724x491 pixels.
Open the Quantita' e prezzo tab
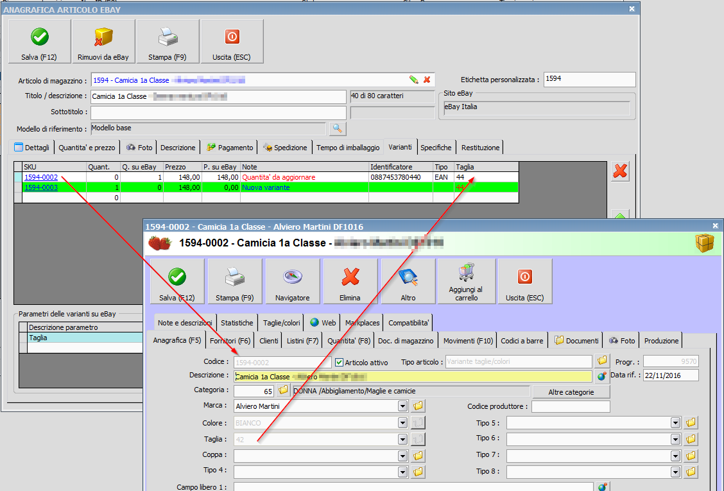coord(87,148)
